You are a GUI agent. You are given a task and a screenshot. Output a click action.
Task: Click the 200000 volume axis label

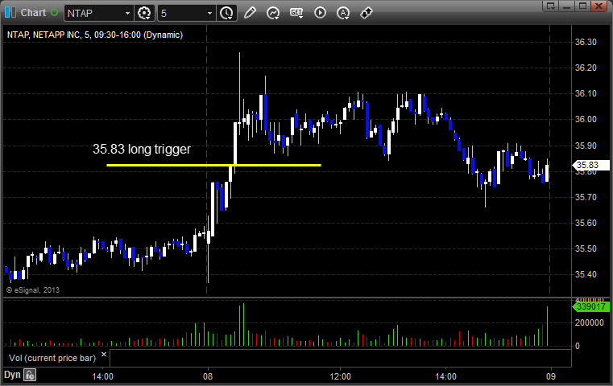[589, 322]
